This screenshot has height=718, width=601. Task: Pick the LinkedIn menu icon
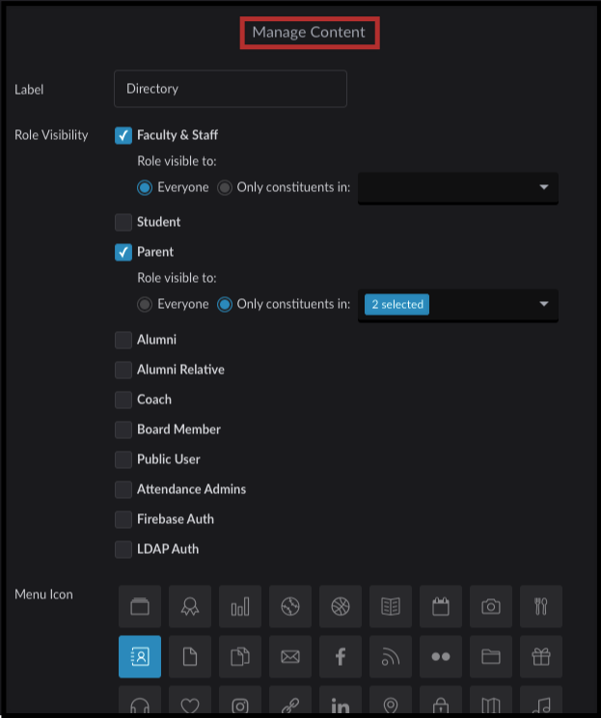[341, 700]
